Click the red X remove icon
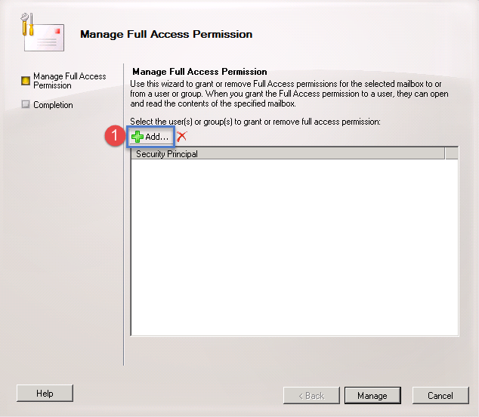 pyautogui.click(x=182, y=136)
